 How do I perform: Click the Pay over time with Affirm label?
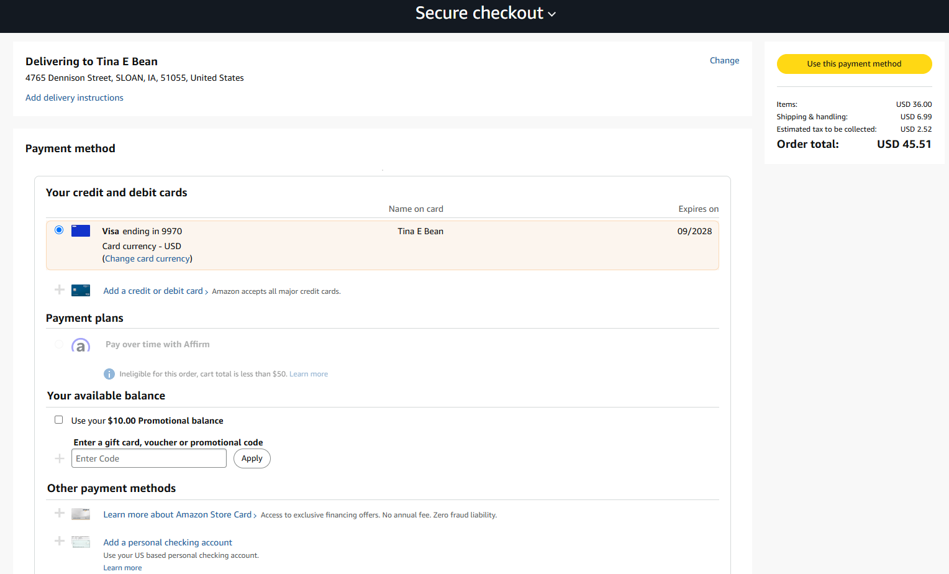click(157, 344)
